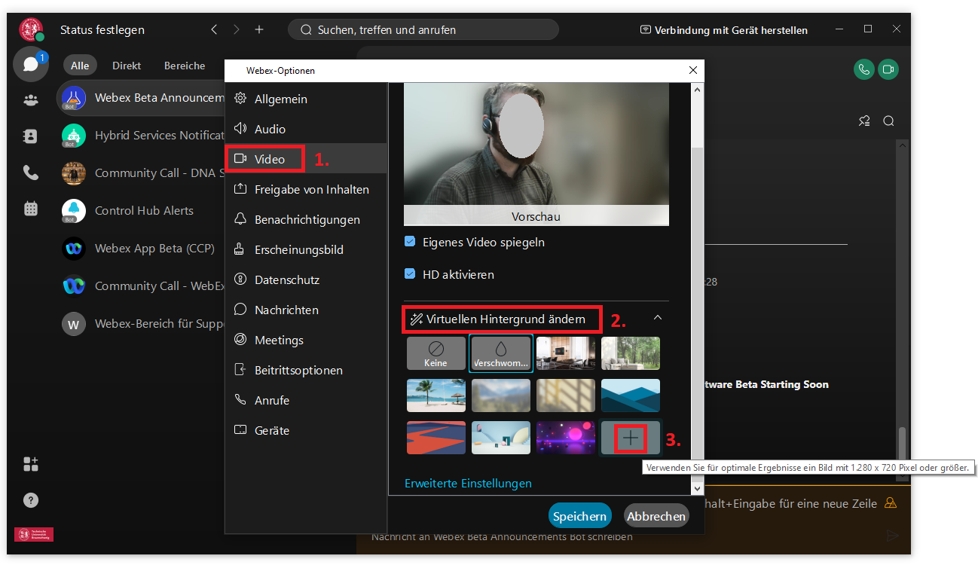This screenshot has height=565, width=978.
Task: Click Verbindung mit Gerät herstellen
Action: [724, 30]
